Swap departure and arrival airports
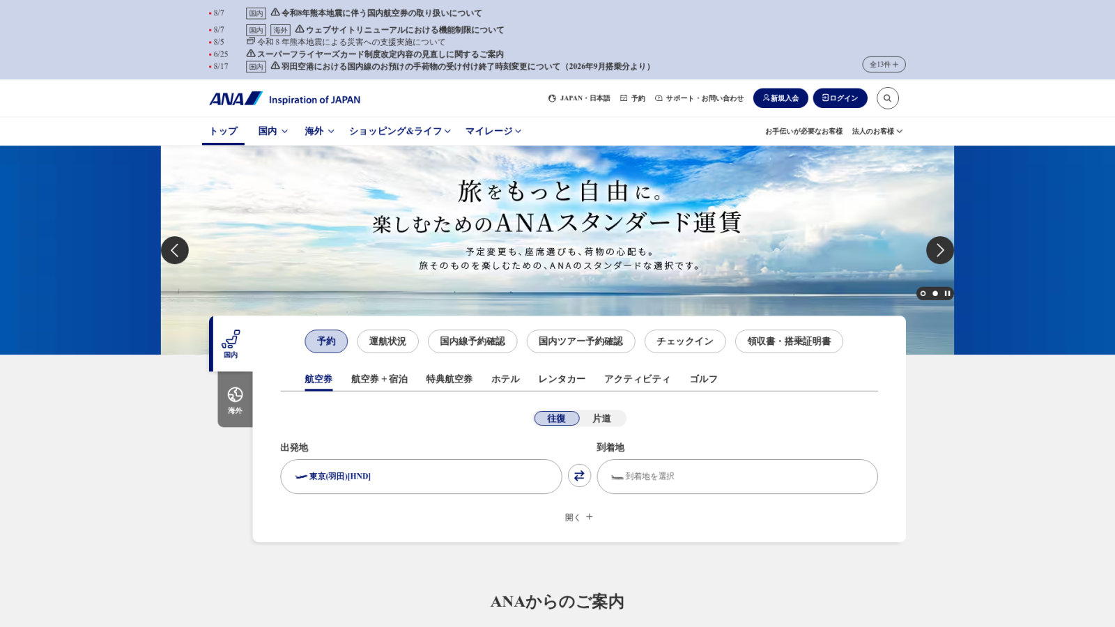The width and height of the screenshot is (1115, 627). [579, 476]
